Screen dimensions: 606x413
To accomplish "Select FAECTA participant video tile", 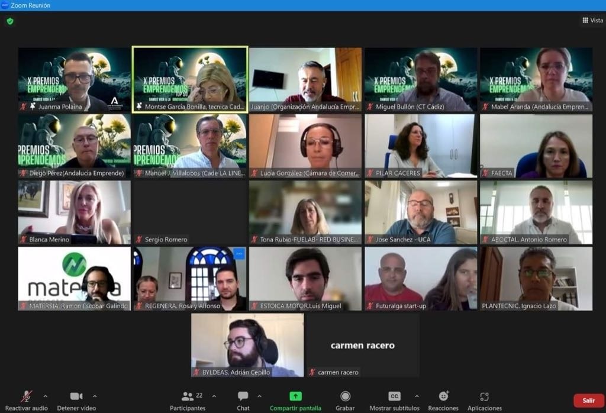I will pyautogui.click(x=536, y=146).
